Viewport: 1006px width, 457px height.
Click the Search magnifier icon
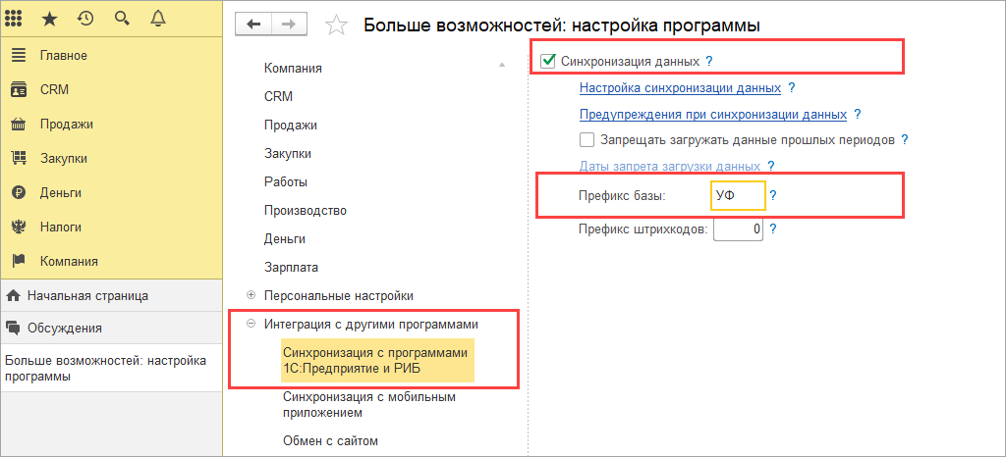[122, 19]
